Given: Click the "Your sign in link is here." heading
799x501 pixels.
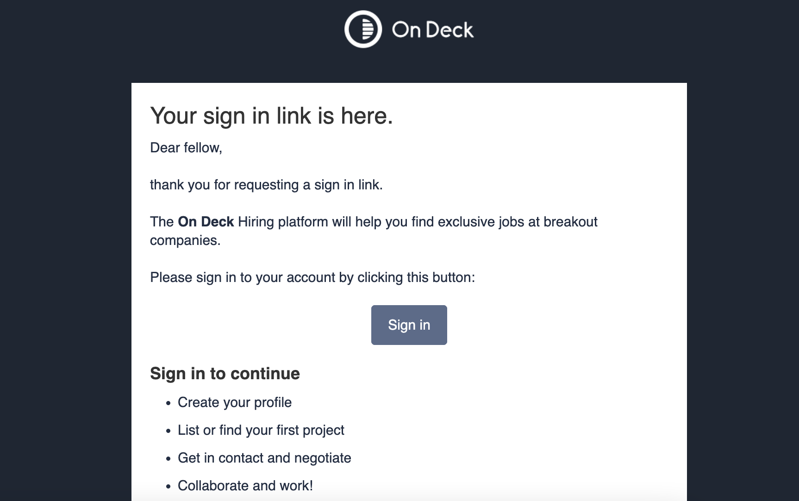Looking at the screenshot, I should (271, 116).
